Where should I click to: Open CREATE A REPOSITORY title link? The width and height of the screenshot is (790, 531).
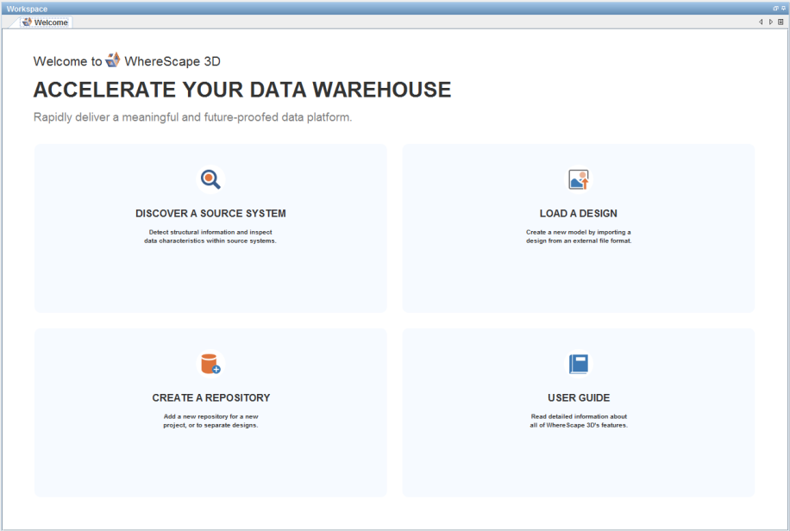[211, 397]
